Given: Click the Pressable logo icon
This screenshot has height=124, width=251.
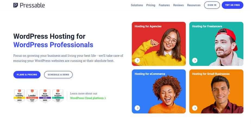Looking at the screenshot, I should [x=15, y=5].
